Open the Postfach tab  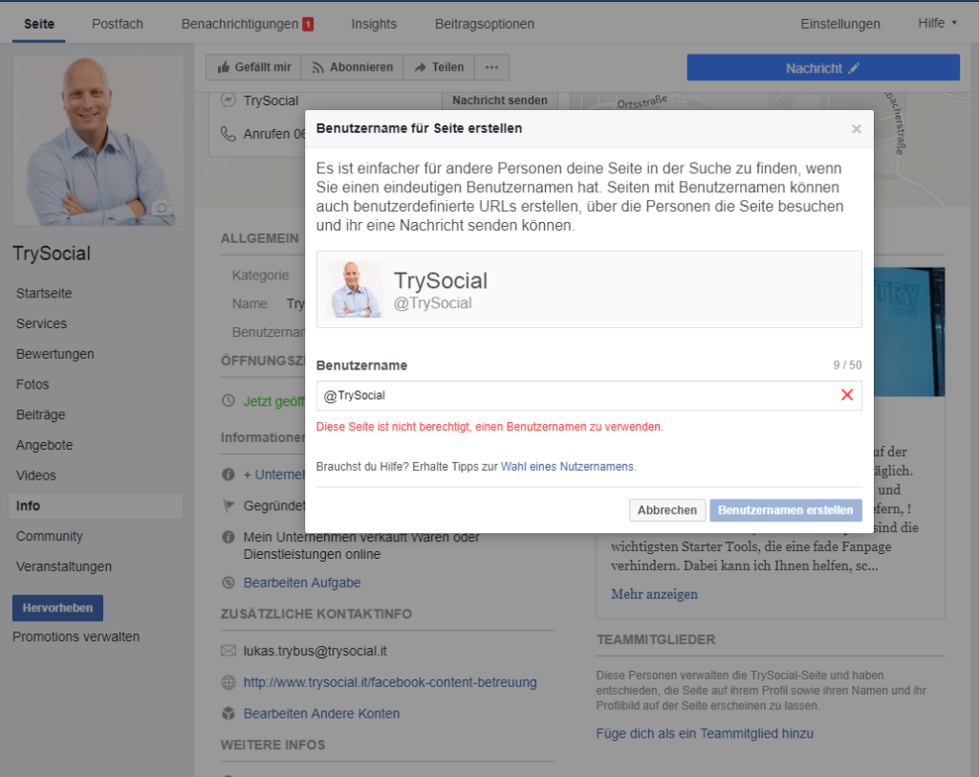[x=118, y=24]
